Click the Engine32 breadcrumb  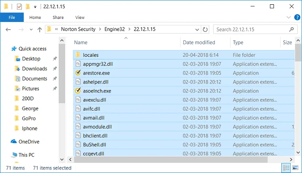(x=115, y=29)
